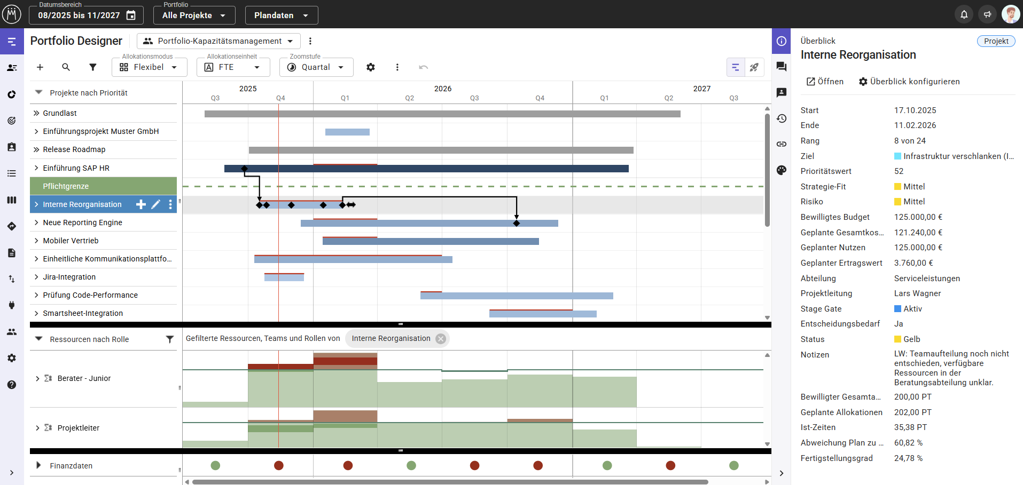Open the Zoomstufe Quartal dropdown
This screenshot has width=1023, height=485.
[316, 67]
